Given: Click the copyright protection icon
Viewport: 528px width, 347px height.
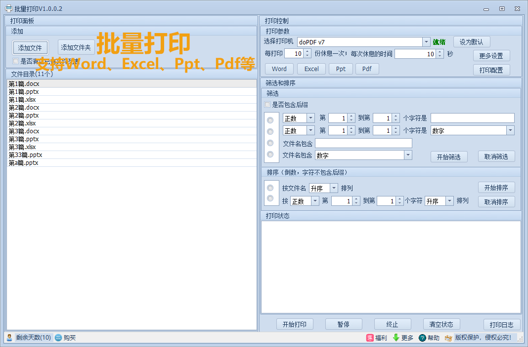Looking at the screenshot, I should pos(448,338).
